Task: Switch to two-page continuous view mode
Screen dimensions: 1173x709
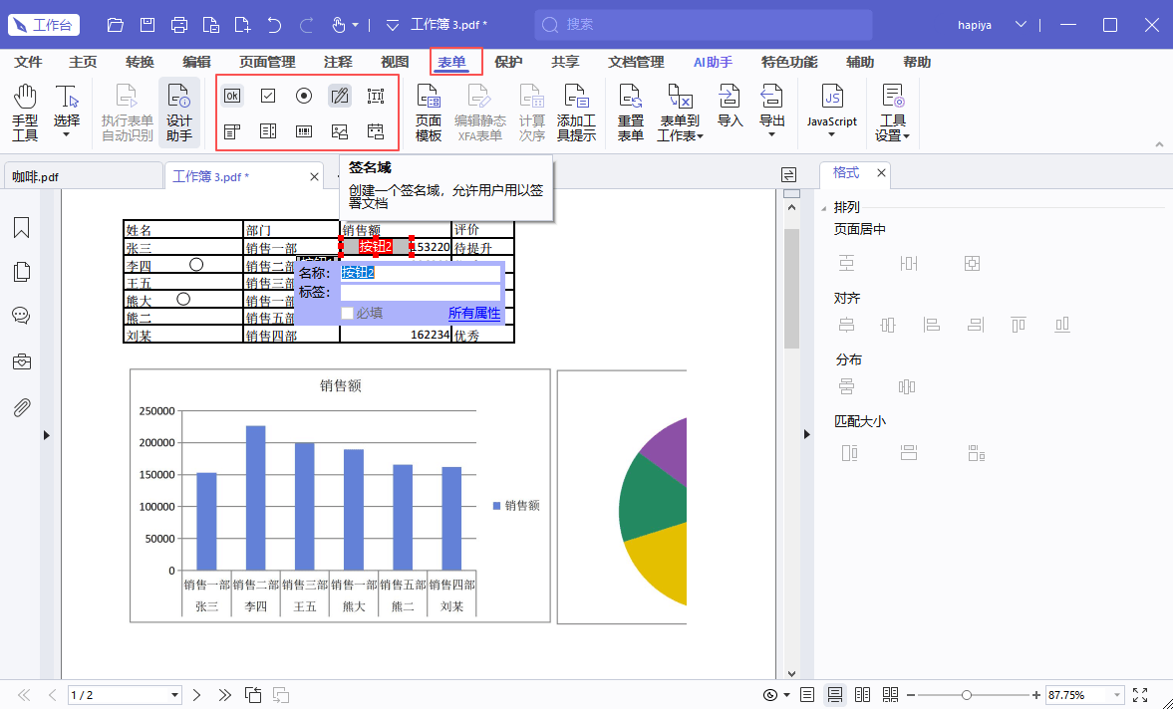Action: [x=890, y=695]
